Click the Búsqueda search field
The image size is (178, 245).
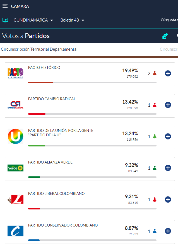coord(169,20)
